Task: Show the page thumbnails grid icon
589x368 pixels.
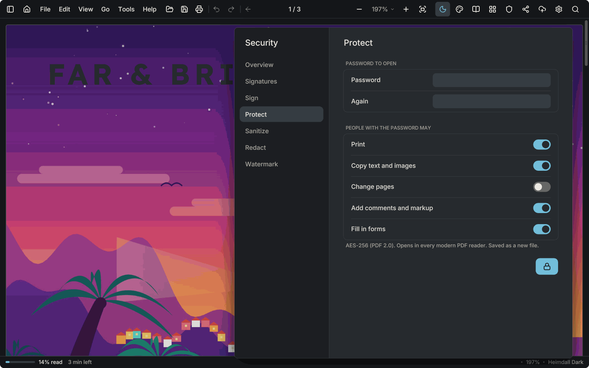Action: coord(493,9)
